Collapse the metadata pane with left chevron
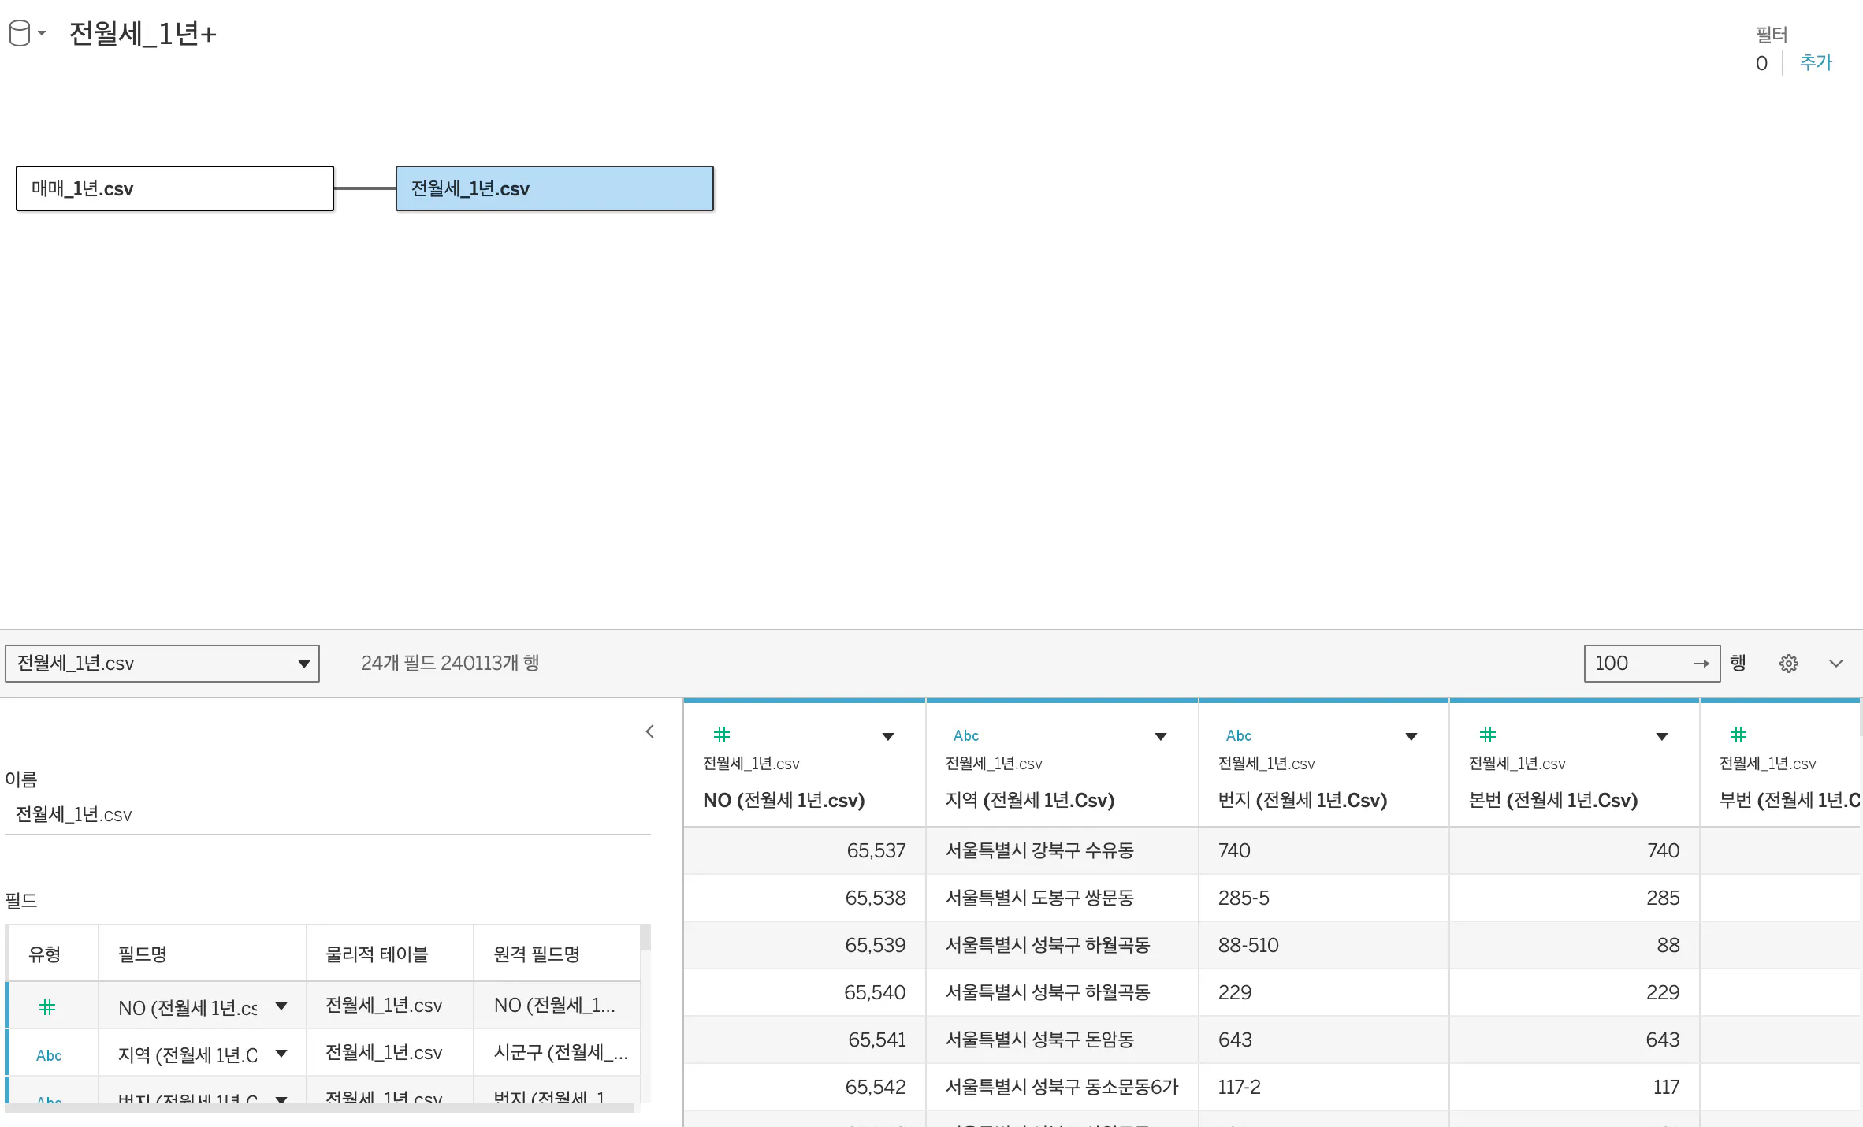1863x1127 pixels. [649, 731]
